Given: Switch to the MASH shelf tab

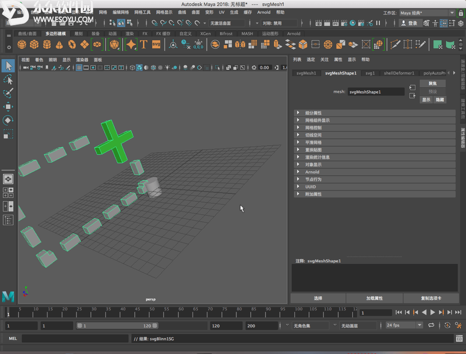Looking at the screenshot, I should (247, 34).
